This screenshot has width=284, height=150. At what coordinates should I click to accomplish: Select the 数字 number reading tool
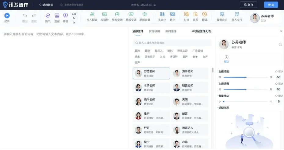click(x=173, y=17)
